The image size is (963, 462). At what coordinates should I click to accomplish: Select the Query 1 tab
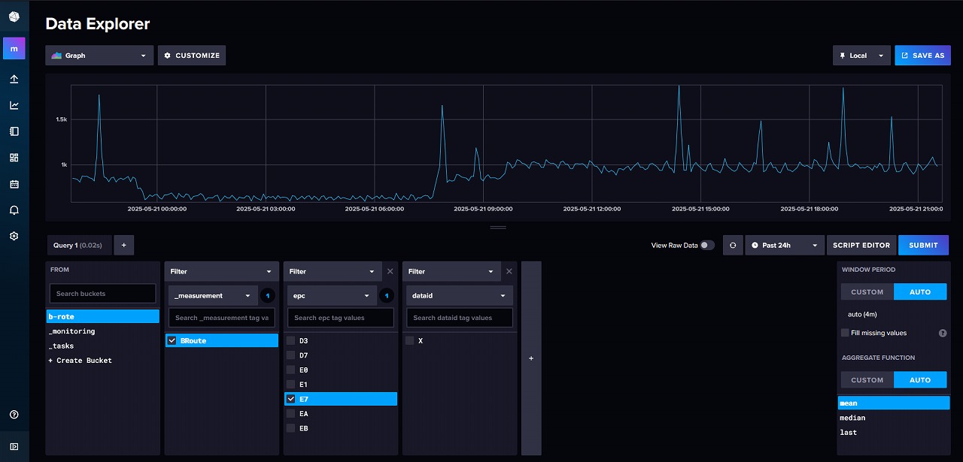click(x=79, y=245)
